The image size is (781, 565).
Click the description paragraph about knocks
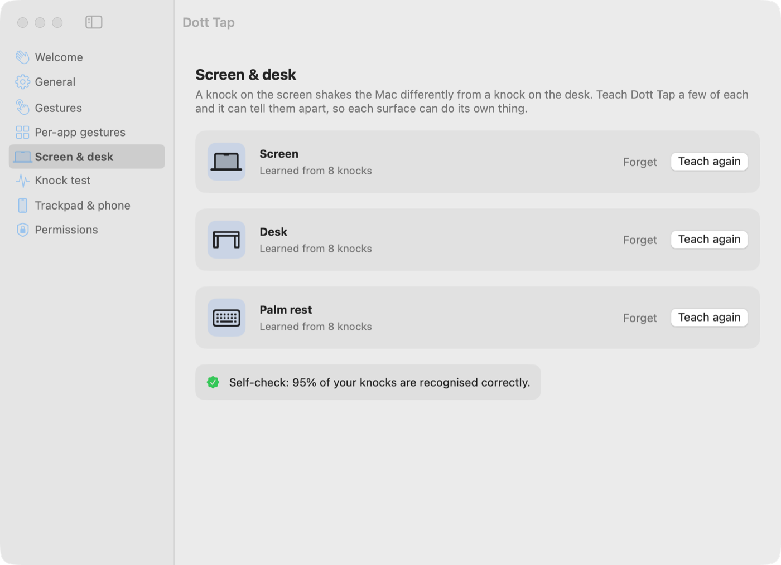(472, 101)
